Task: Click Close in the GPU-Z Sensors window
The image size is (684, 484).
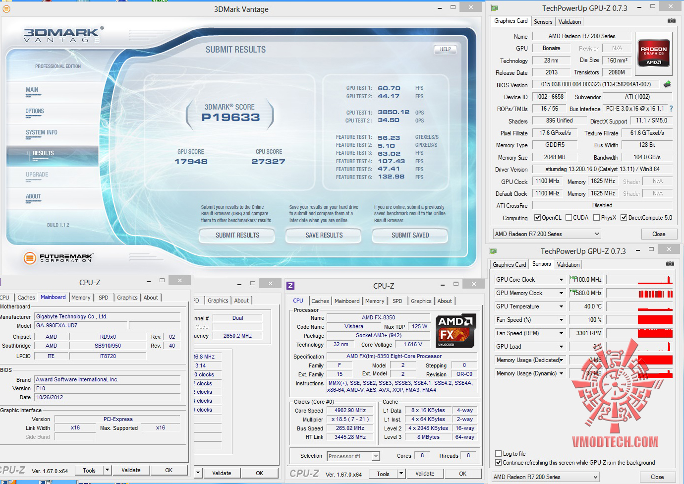Action: [657, 477]
